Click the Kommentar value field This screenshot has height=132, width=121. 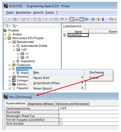89,112
